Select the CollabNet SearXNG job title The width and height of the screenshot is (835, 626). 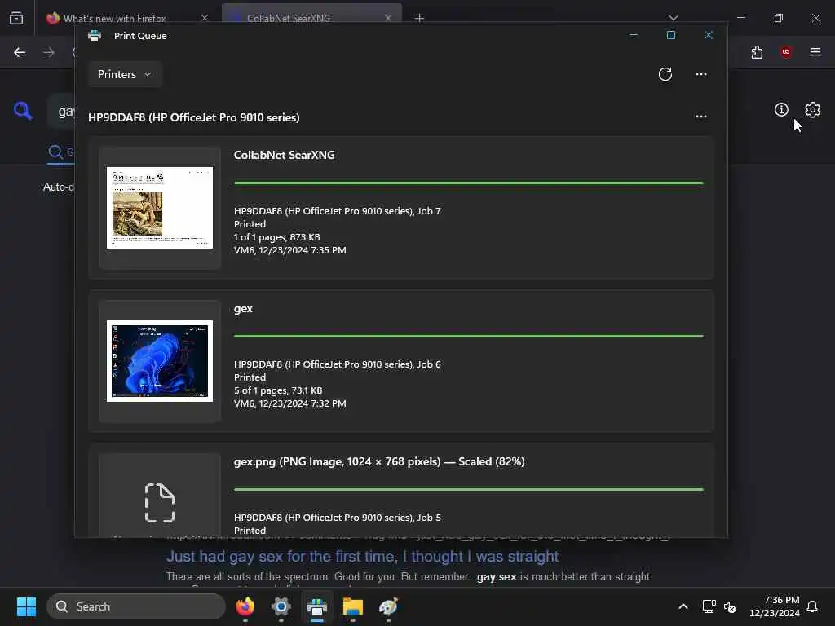tap(285, 155)
